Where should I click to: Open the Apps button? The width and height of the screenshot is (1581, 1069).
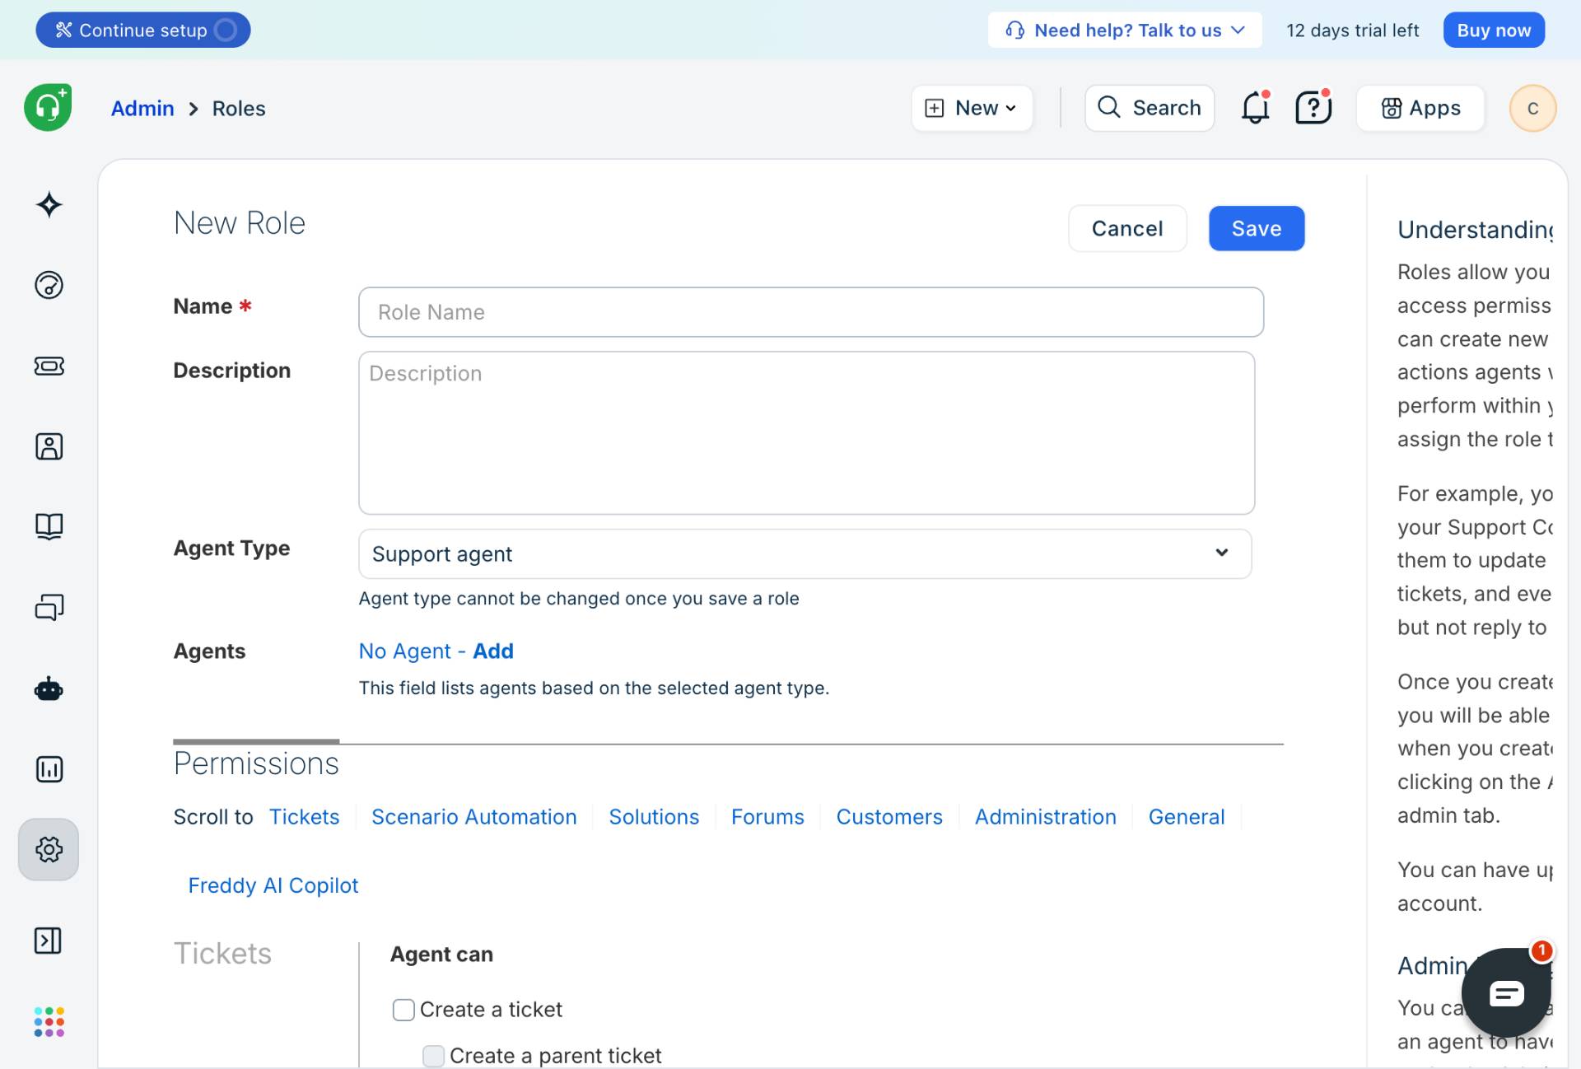pos(1420,108)
